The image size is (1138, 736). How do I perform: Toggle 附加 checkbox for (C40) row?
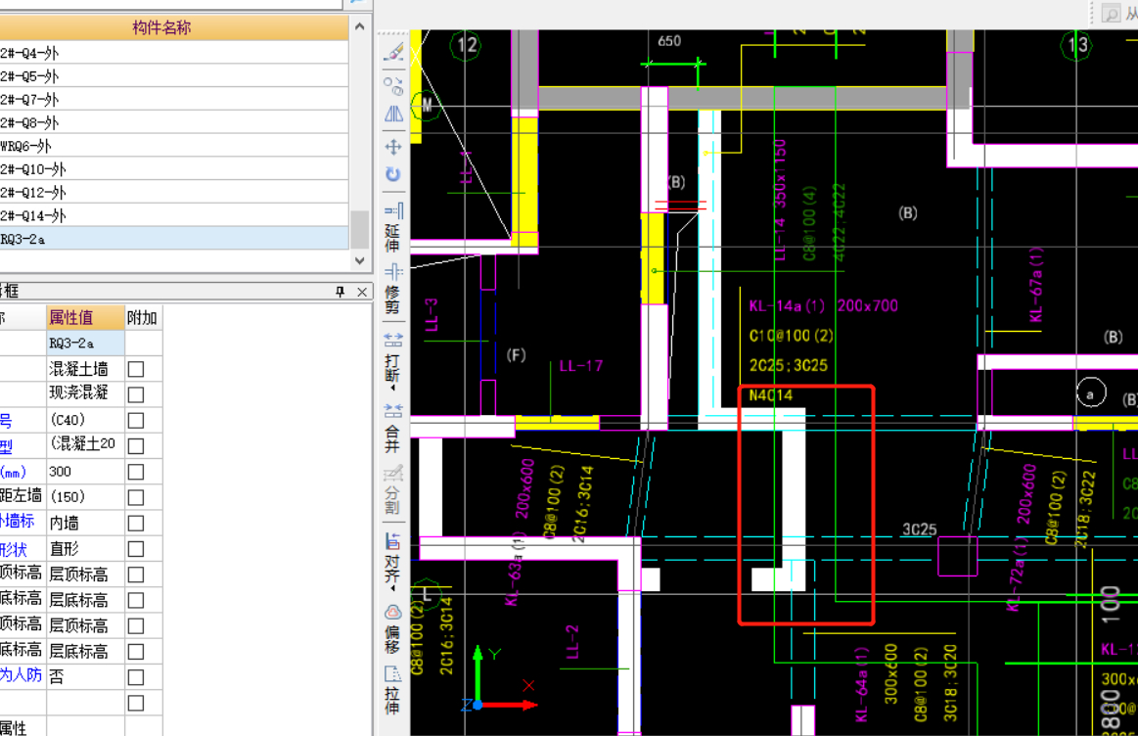[x=136, y=420]
